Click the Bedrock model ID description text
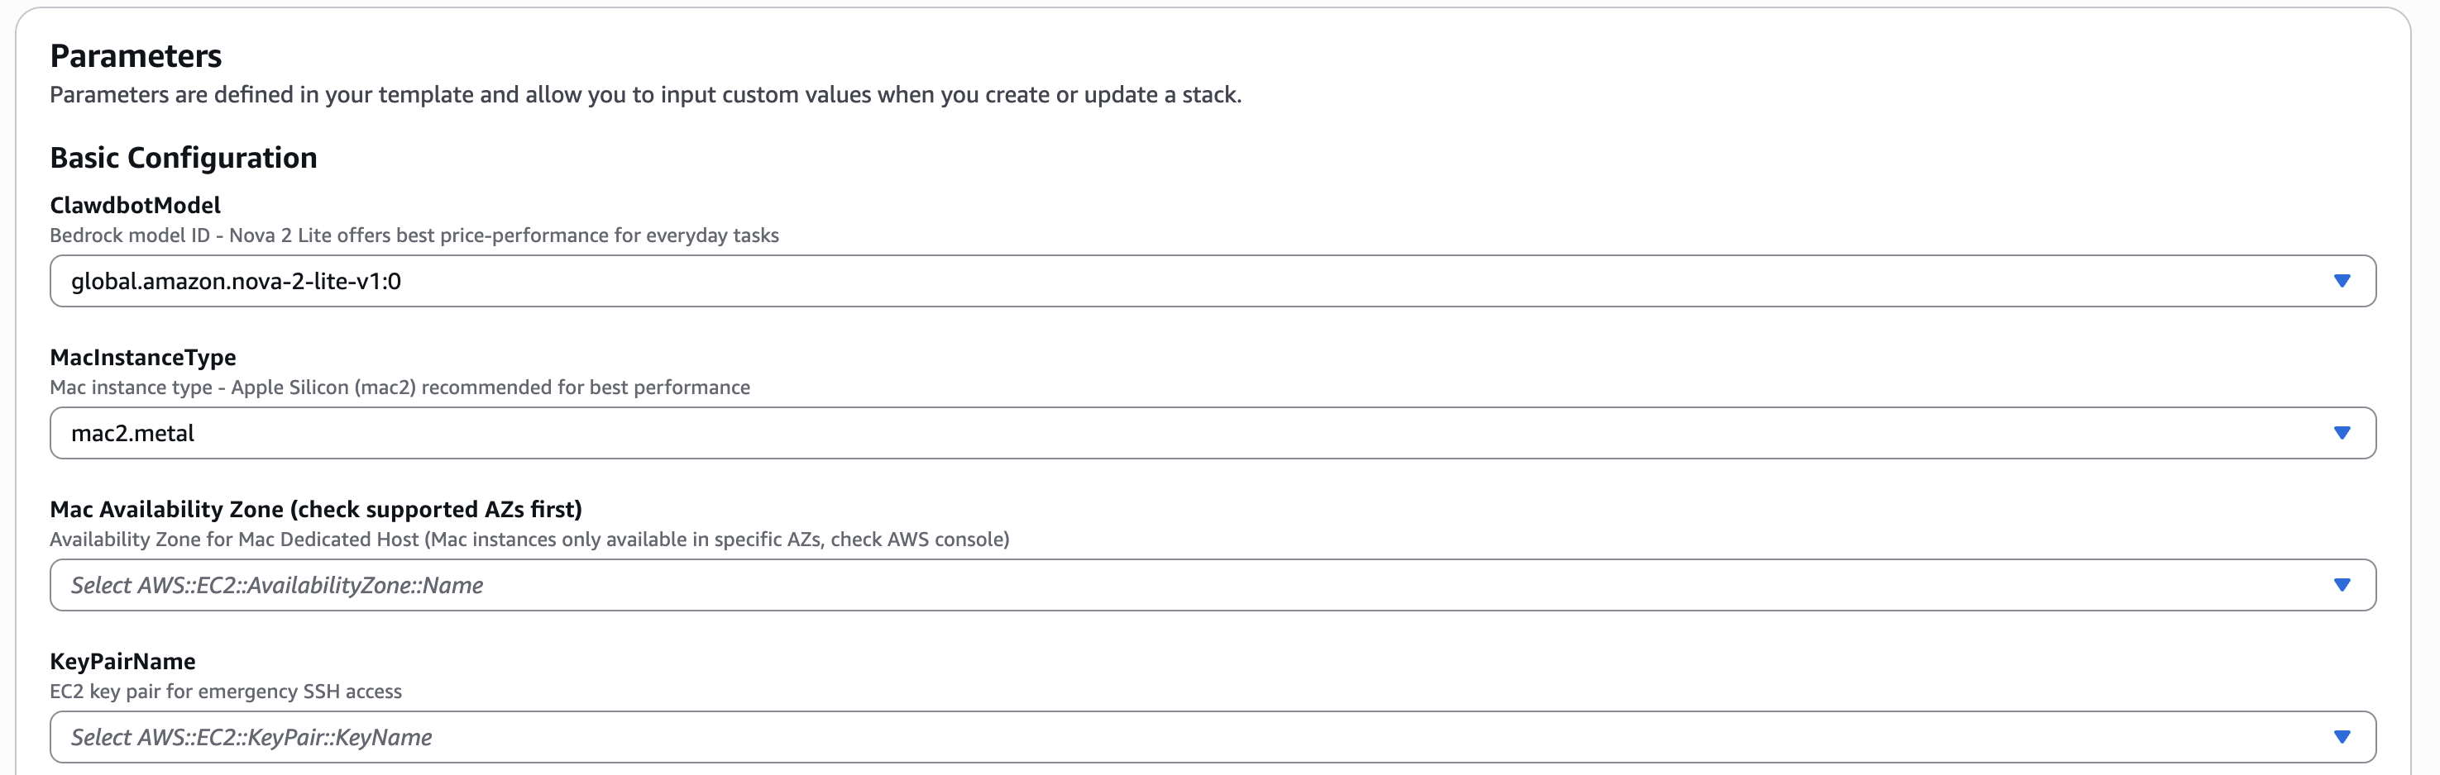2440x775 pixels. [x=414, y=235]
